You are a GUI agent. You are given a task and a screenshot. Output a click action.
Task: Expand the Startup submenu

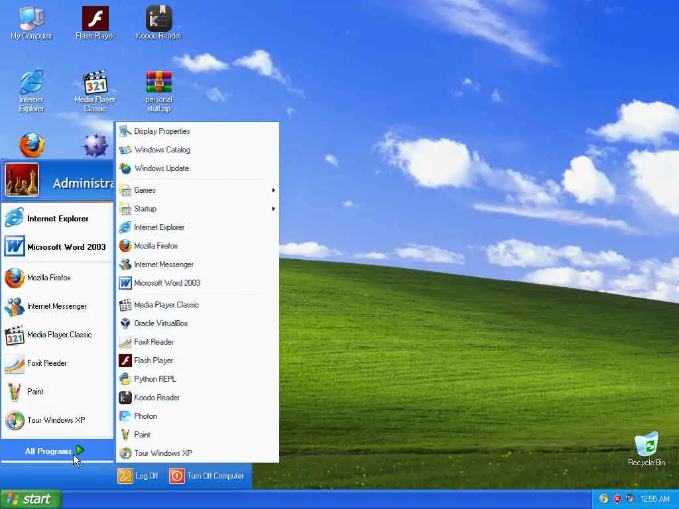(x=197, y=209)
